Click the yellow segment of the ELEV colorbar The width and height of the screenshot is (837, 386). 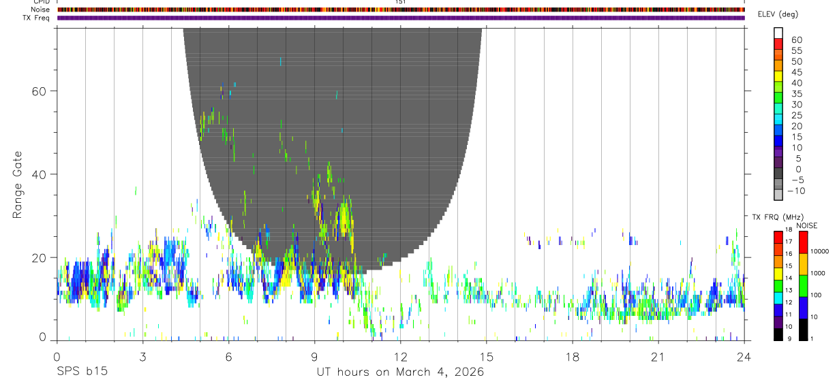click(x=778, y=75)
